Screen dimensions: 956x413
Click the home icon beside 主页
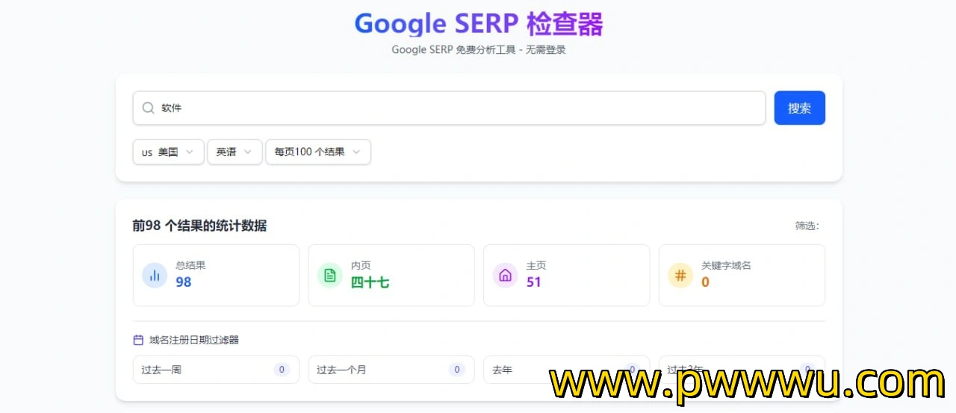click(x=505, y=275)
